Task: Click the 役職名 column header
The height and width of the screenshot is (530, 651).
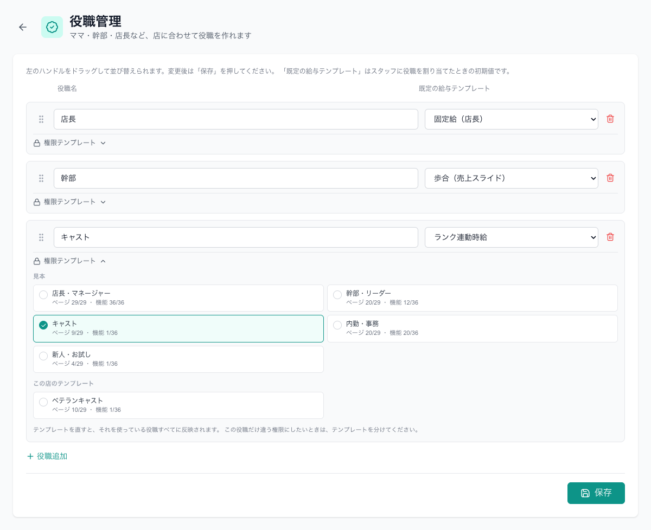Action: tap(67, 88)
